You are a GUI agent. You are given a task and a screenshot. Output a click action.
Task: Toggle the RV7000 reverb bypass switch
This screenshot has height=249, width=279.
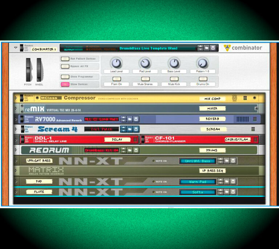pyautogui.click(x=22, y=119)
